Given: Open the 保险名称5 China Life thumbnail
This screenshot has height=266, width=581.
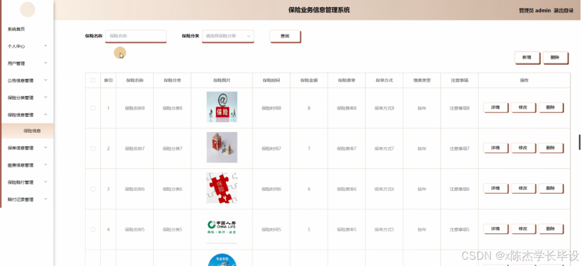Looking at the screenshot, I should click(x=222, y=228).
